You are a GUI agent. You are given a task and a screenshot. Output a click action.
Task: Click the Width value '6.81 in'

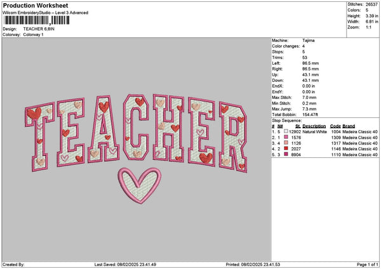coord(371,22)
